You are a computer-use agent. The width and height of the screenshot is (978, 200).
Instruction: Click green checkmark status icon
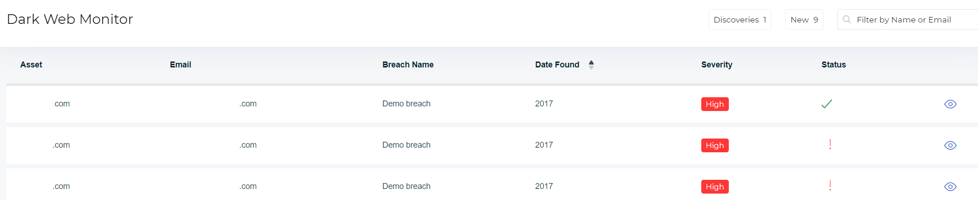pos(827,104)
